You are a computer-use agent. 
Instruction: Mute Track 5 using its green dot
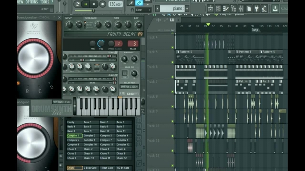[x=172, y=62]
